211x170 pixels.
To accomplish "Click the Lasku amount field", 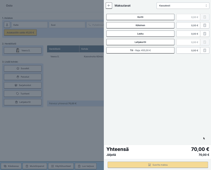I will coord(188,34).
